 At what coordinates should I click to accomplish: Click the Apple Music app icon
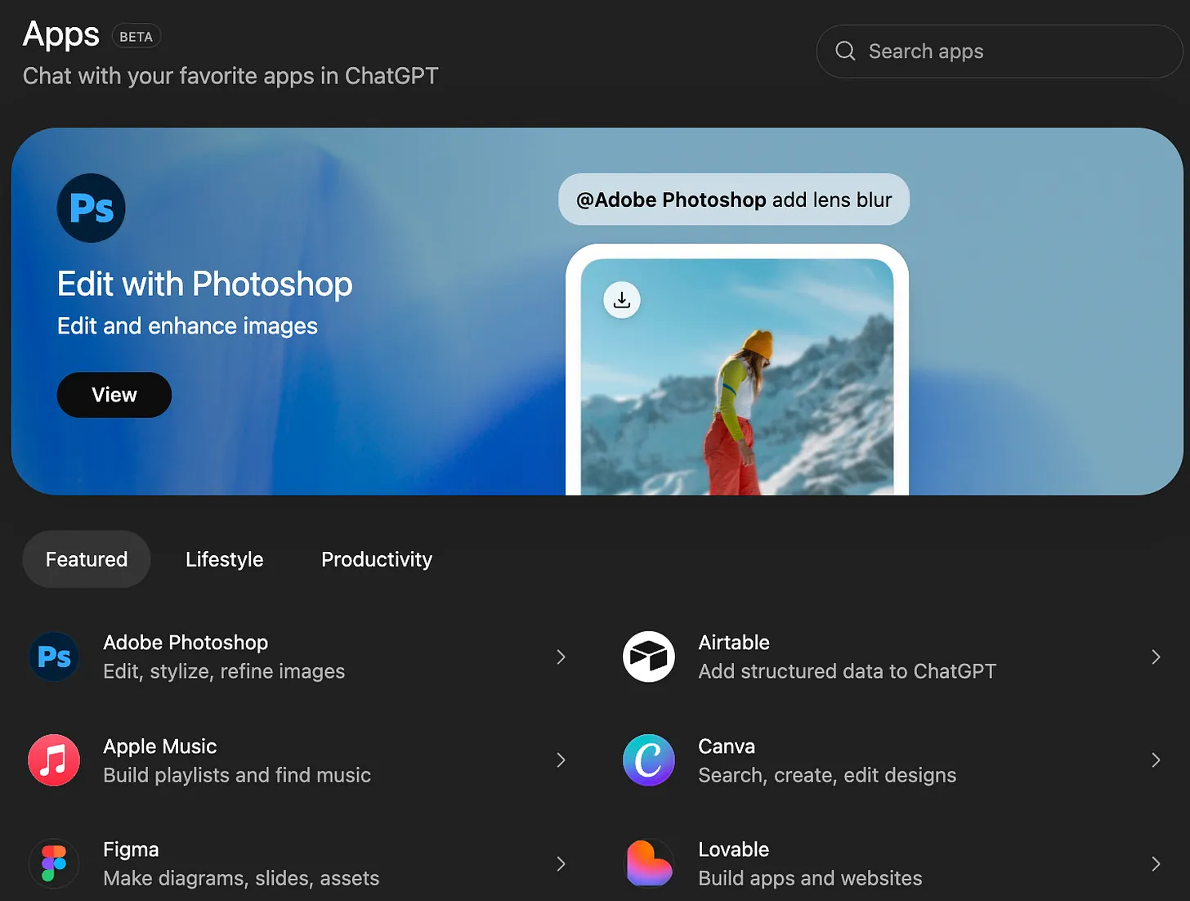tap(54, 760)
